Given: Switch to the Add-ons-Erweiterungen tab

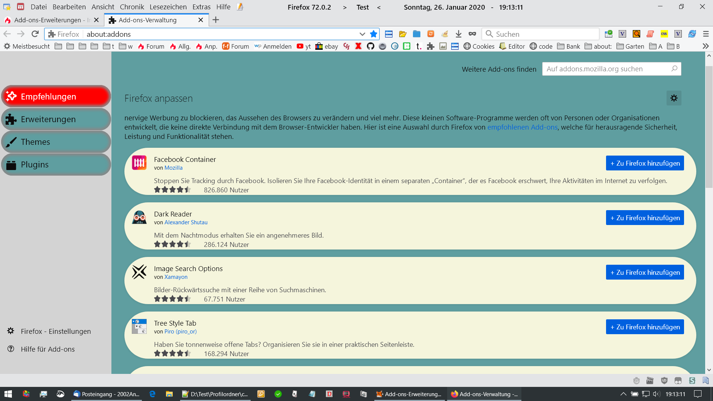Looking at the screenshot, I should point(48,20).
